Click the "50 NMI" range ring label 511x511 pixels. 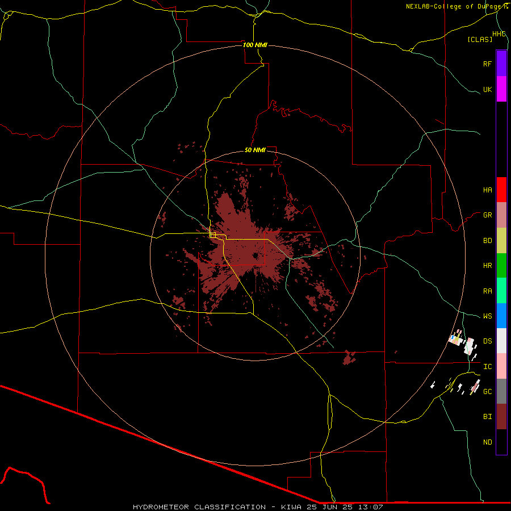(255, 150)
